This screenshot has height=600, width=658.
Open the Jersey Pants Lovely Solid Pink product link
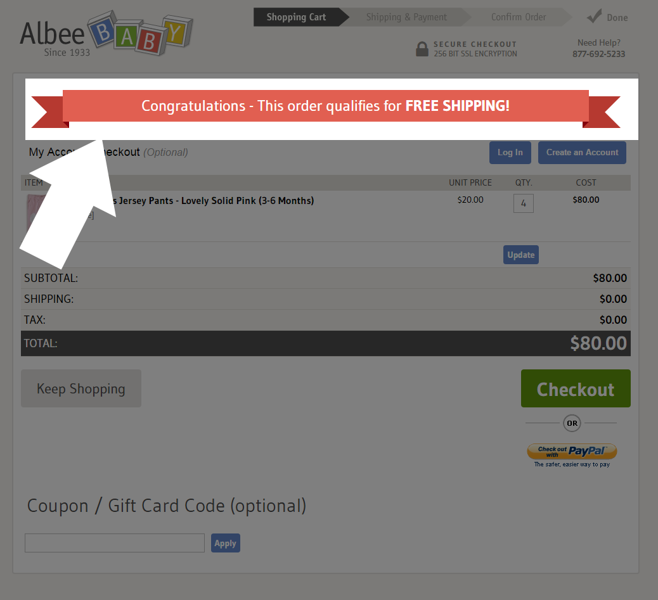[213, 201]
